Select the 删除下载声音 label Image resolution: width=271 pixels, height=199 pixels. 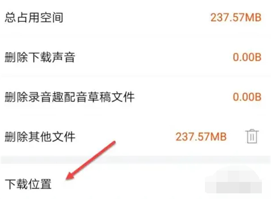pyautogui.click(x=40, y=57)
